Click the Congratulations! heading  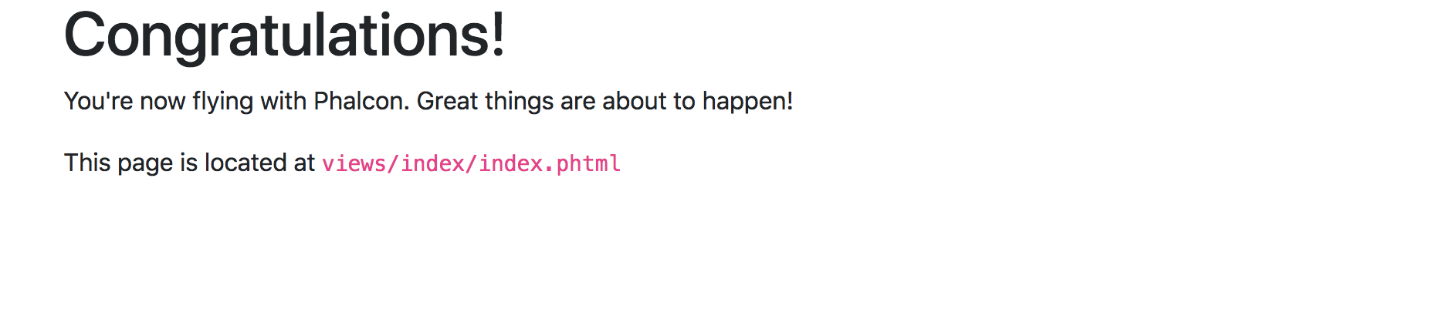283,35
